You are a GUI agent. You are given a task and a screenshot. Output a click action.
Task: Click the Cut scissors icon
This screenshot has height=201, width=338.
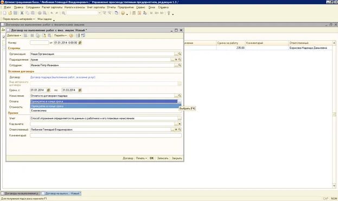pyautogui.click(x=22, y=13)
